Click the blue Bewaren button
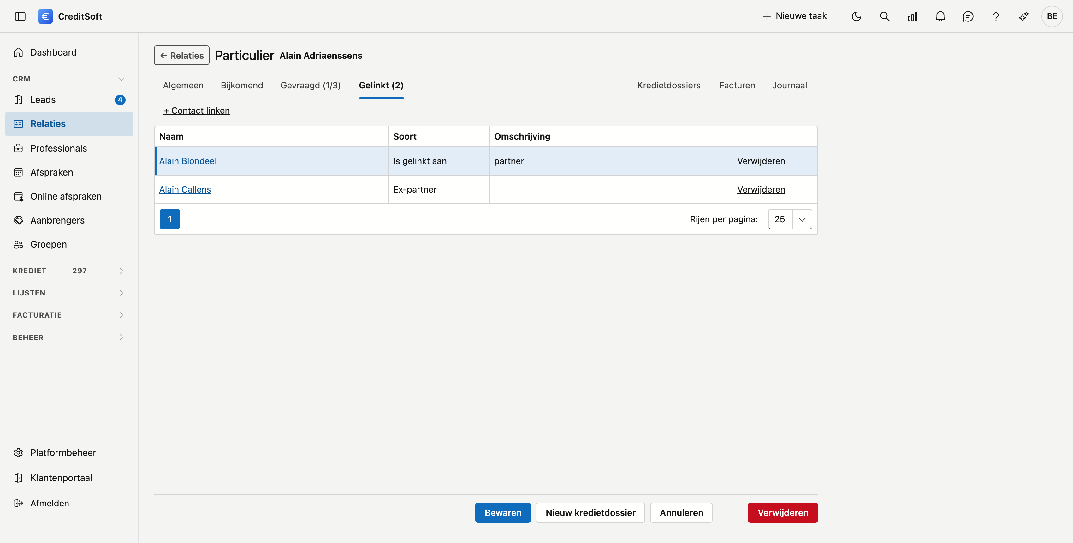1073x543 pixels. point(503,513)
